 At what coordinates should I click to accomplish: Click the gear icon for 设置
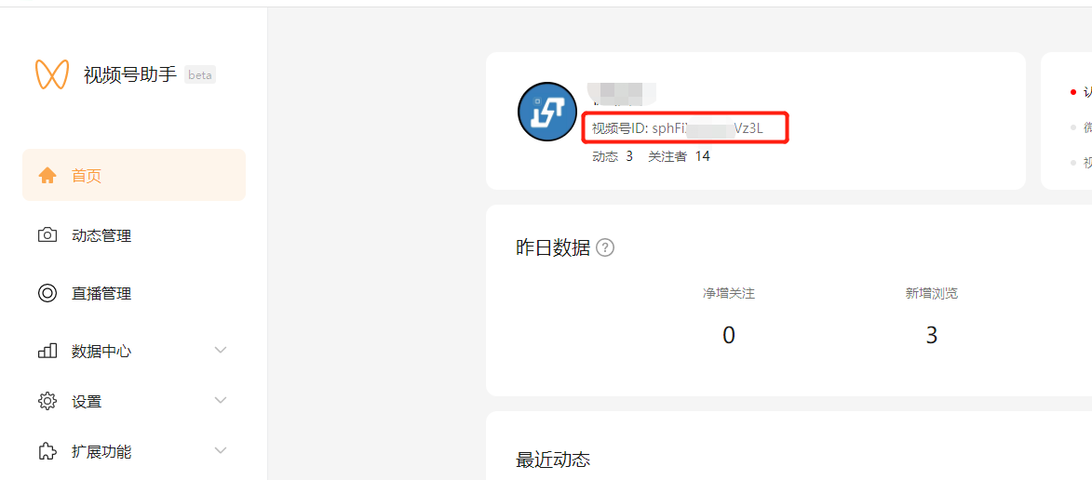[47, 401]
